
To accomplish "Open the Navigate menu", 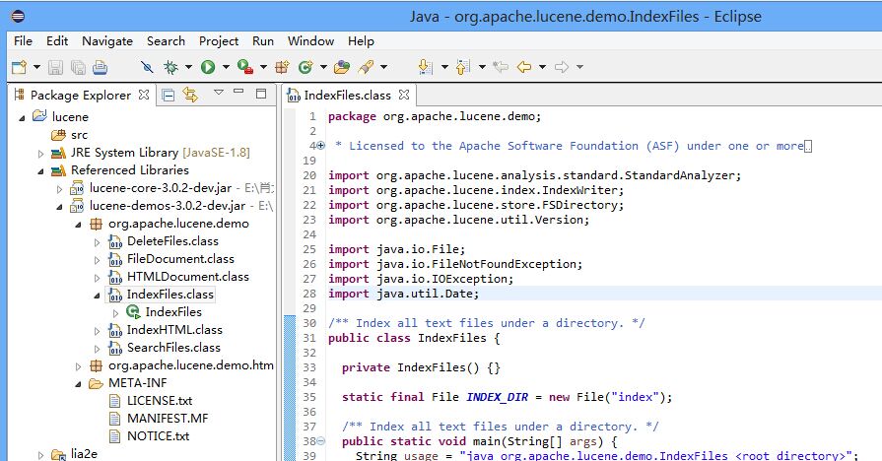I will 107,41.
